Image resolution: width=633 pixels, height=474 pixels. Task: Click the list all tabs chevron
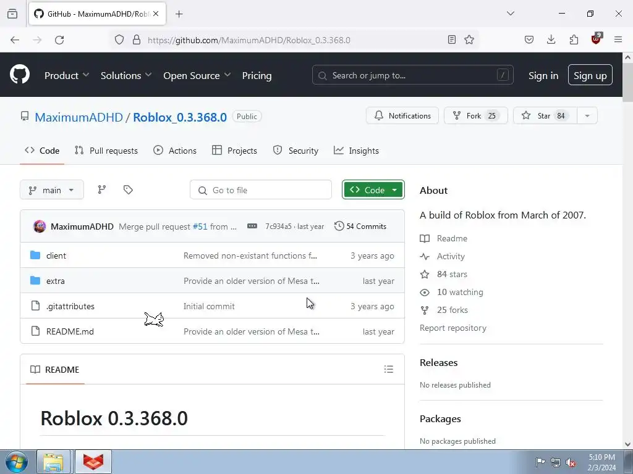click(x=511, y=14)
